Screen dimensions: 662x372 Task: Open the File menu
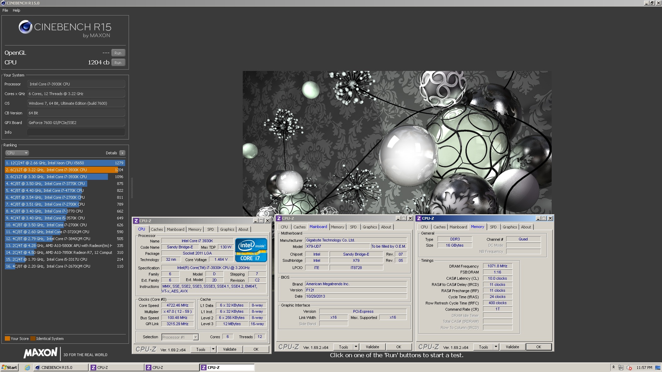(x=5, y=10)
